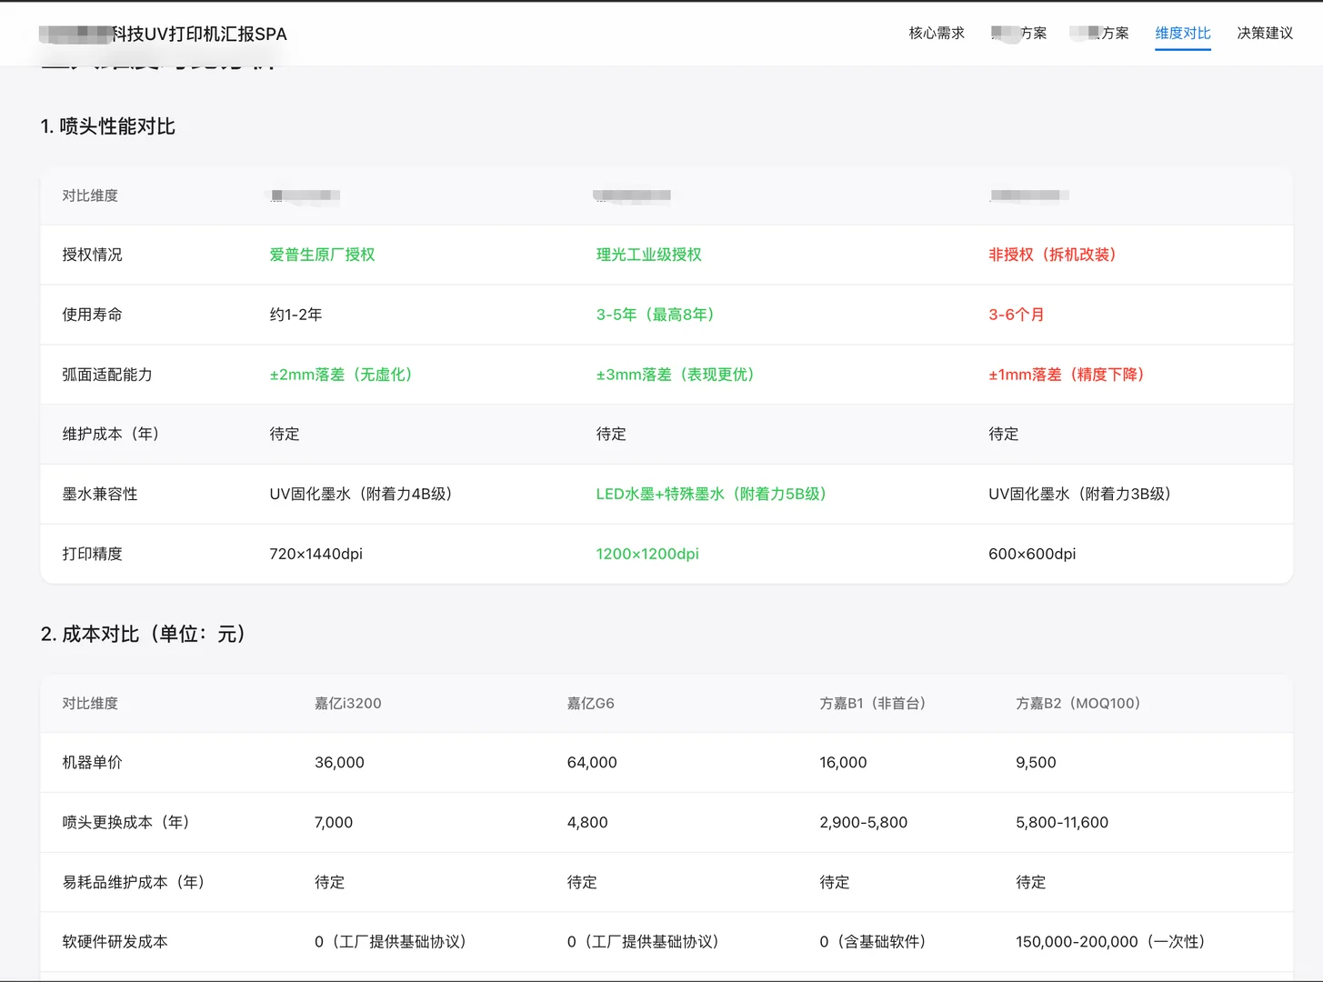Screen dimensions: 1323x982
Task: Click the 3-5年（最高8年）lifespan cell
Action: click(655, 315)
